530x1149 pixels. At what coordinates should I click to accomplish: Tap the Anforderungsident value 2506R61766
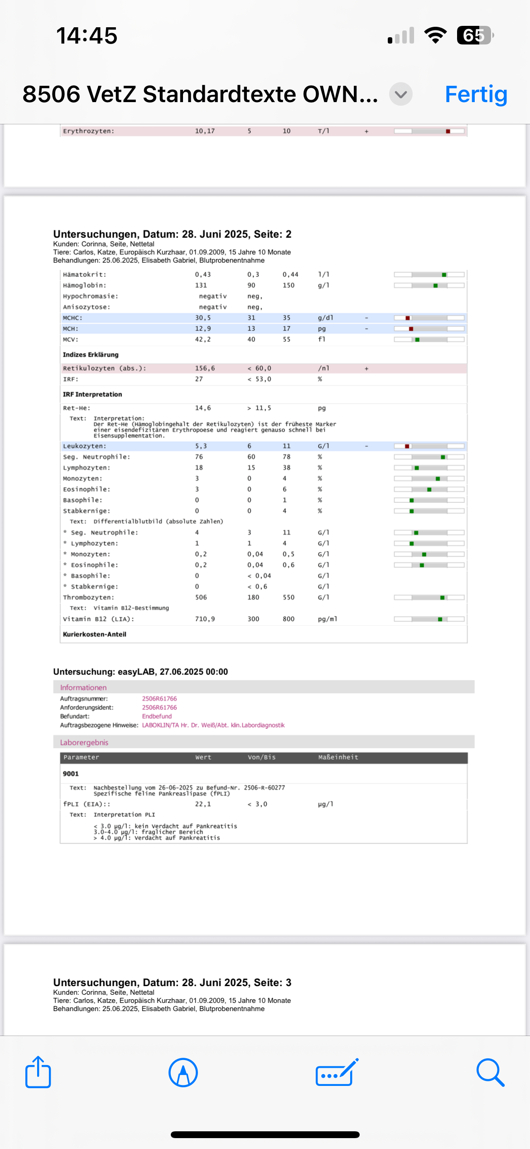(x=159, y=707)
